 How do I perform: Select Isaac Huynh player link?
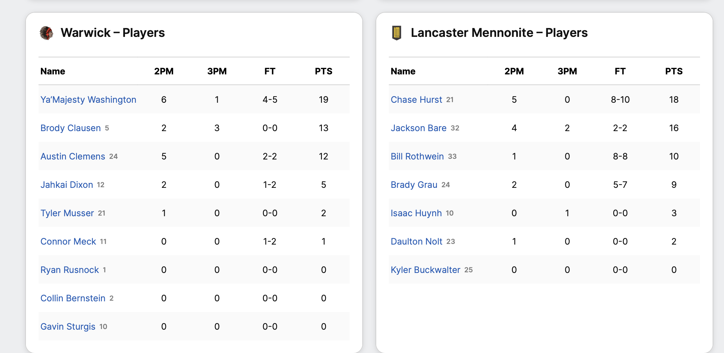[416, 213]
